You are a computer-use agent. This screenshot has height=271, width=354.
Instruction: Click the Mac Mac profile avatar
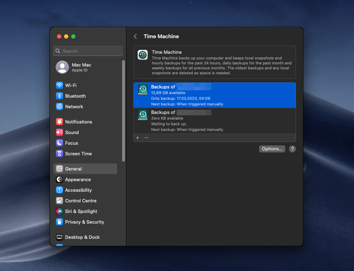[x=62, y=67]
